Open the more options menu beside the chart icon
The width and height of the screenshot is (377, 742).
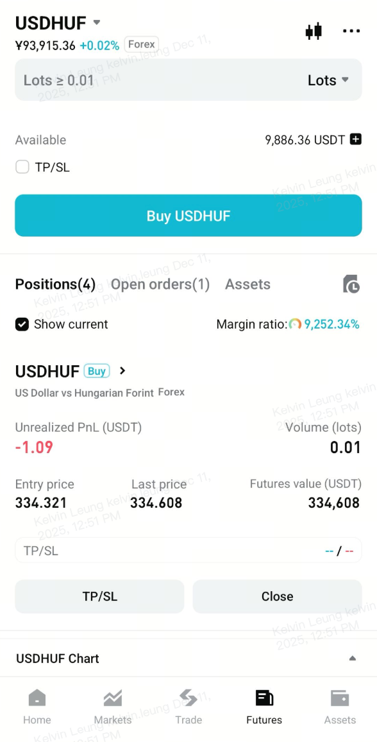pos(351,30)
